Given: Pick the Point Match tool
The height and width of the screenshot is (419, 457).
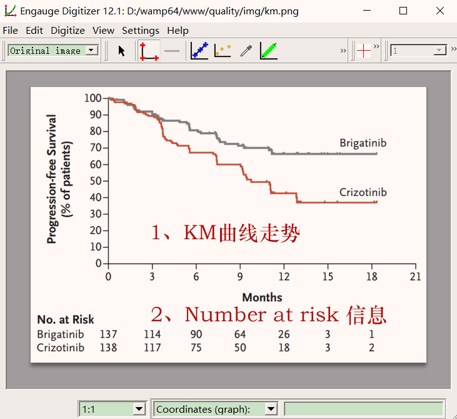Looking at the screenshot, I should (x=223, y=51).
